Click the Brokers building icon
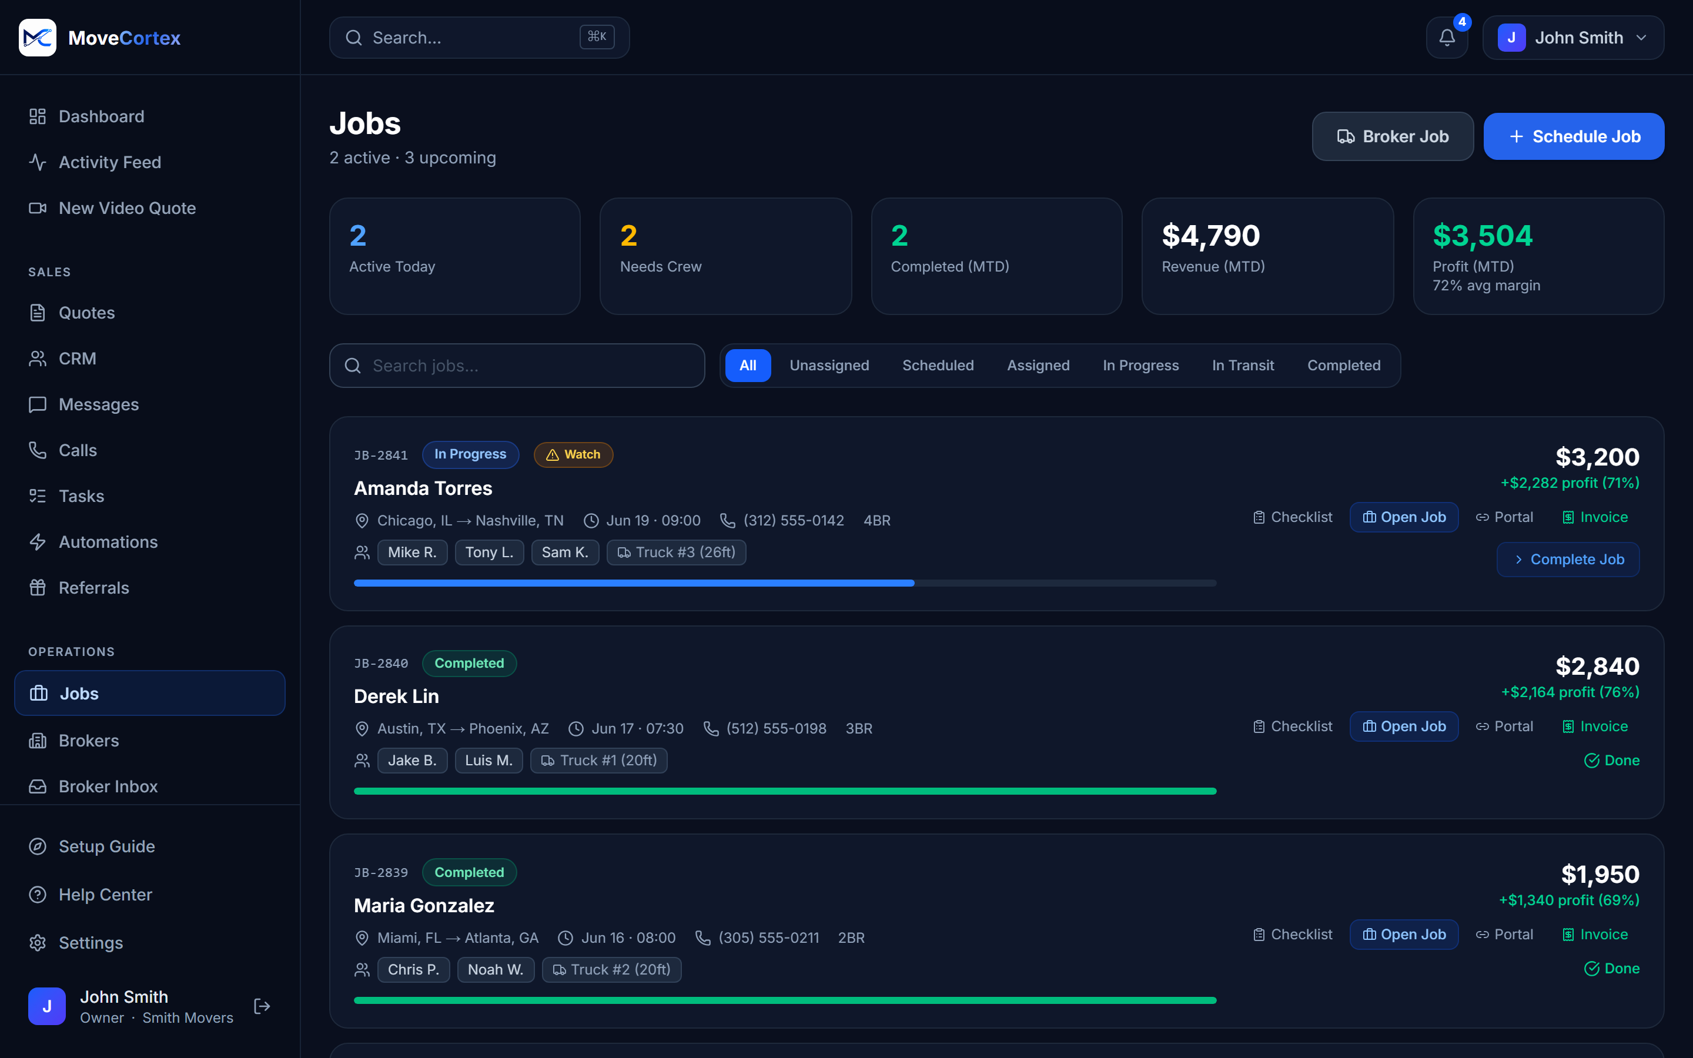Viewport: 1693px width, 1058px height. [38, 741]
